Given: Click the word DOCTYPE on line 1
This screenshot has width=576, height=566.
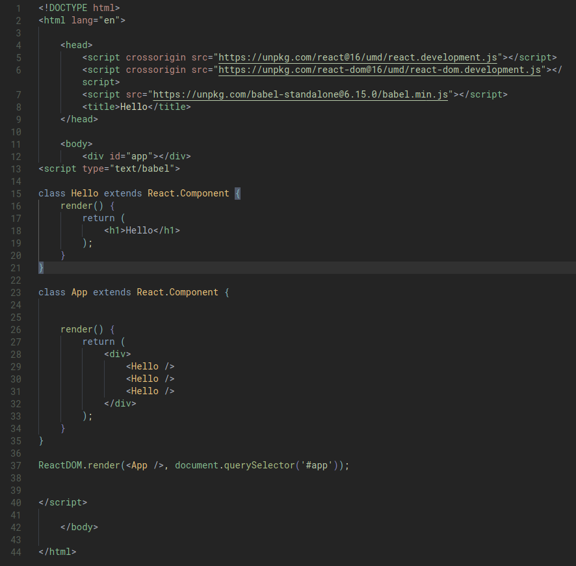Looking at the screenshot, I should click(68, 8).
